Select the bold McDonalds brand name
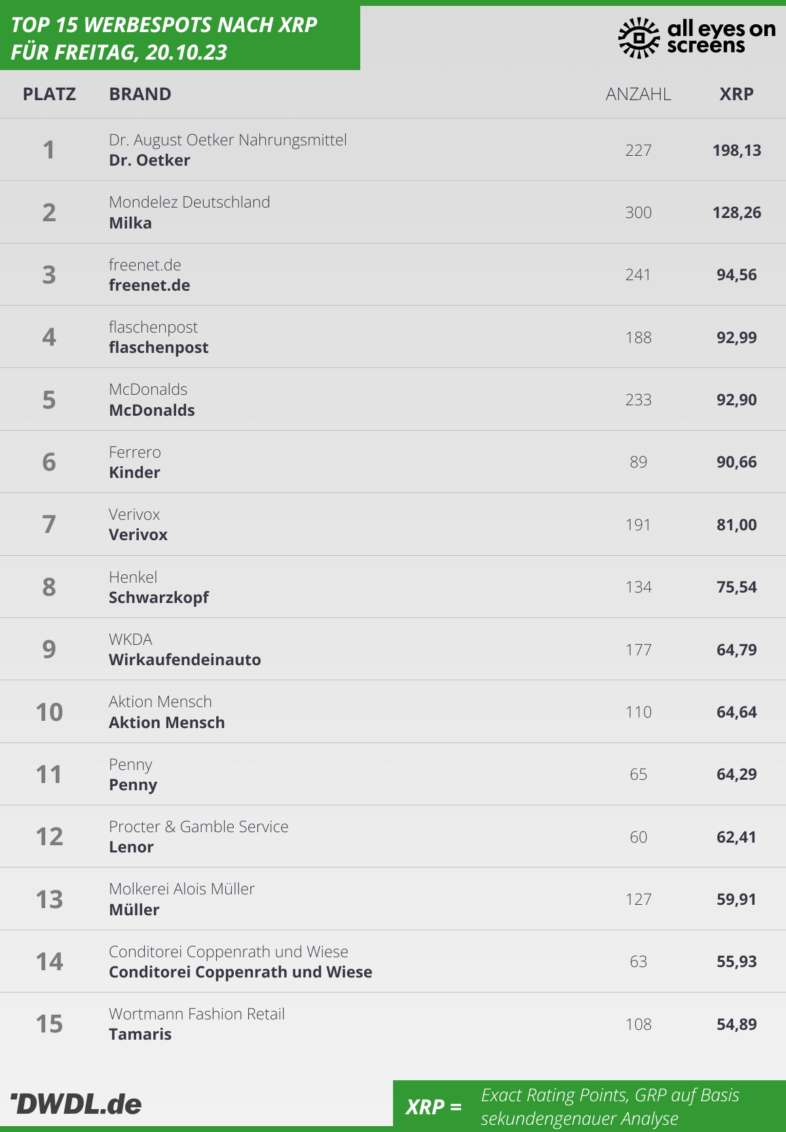786x1132 pixels. tap(152, 411)
